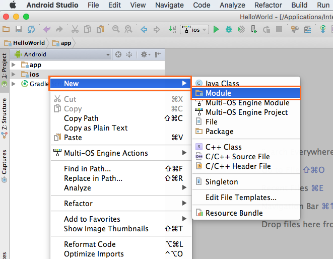Expand the Gradle Scripts tree node

(x=14, y=84)
